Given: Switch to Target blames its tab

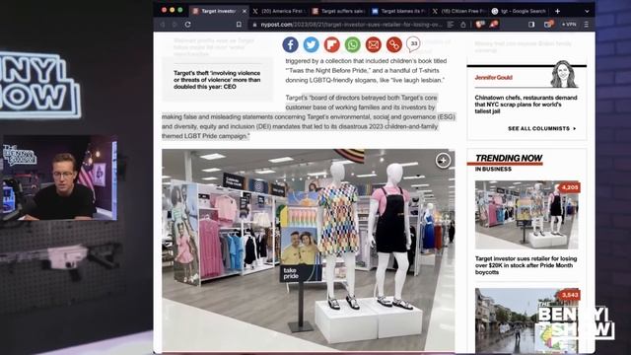Looking at the screenshot, I should [x=398, y=11].
